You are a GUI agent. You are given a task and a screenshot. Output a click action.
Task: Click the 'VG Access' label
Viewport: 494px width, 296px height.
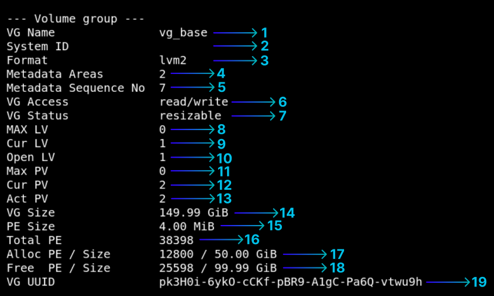click(x=38, y=101)
